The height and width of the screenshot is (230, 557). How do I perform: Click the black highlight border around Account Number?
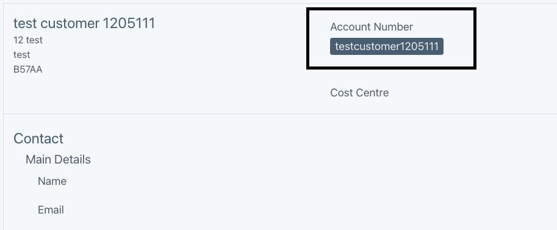(x=391, y=9)
